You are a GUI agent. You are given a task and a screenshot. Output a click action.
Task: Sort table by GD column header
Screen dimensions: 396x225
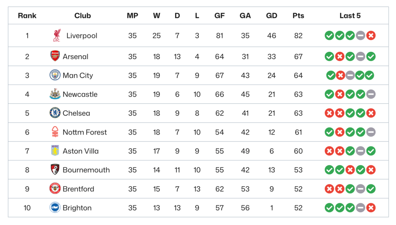tap(271, 15)
